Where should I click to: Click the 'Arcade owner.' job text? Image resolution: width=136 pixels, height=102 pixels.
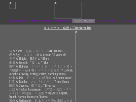(x=64, y=78)
